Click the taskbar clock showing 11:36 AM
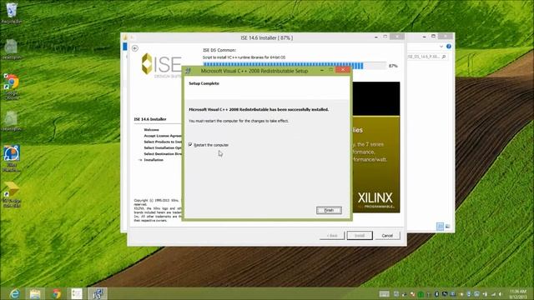 (518, 294)
